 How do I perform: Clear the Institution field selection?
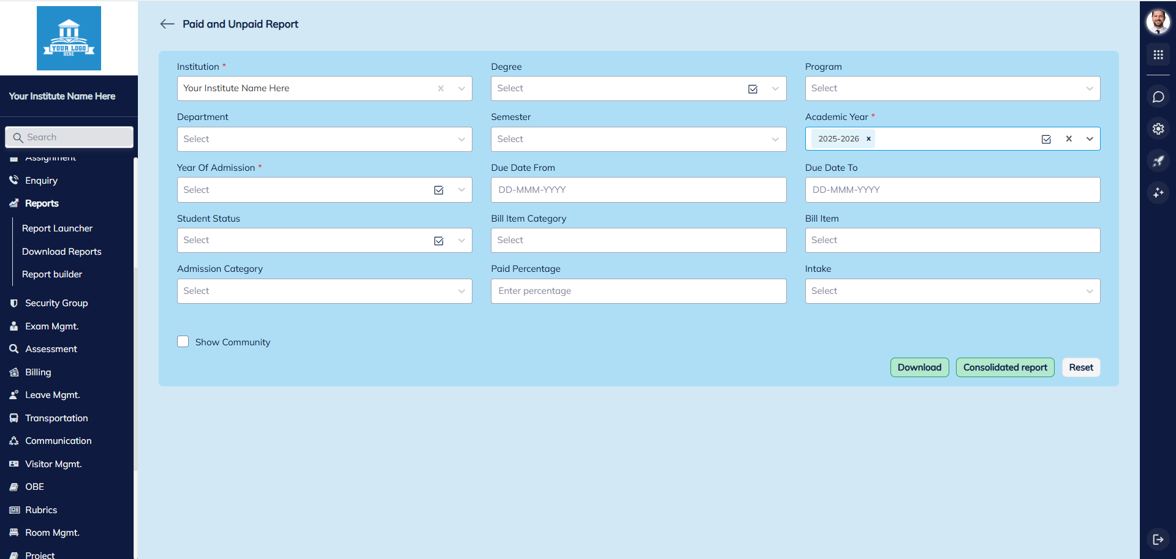pyautogui.click(x=441, y=89)
